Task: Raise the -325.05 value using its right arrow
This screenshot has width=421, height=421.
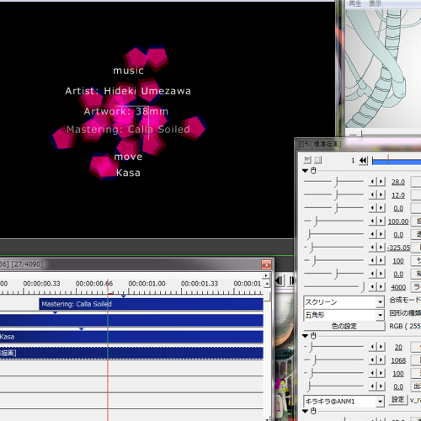Action: point(381,248)
